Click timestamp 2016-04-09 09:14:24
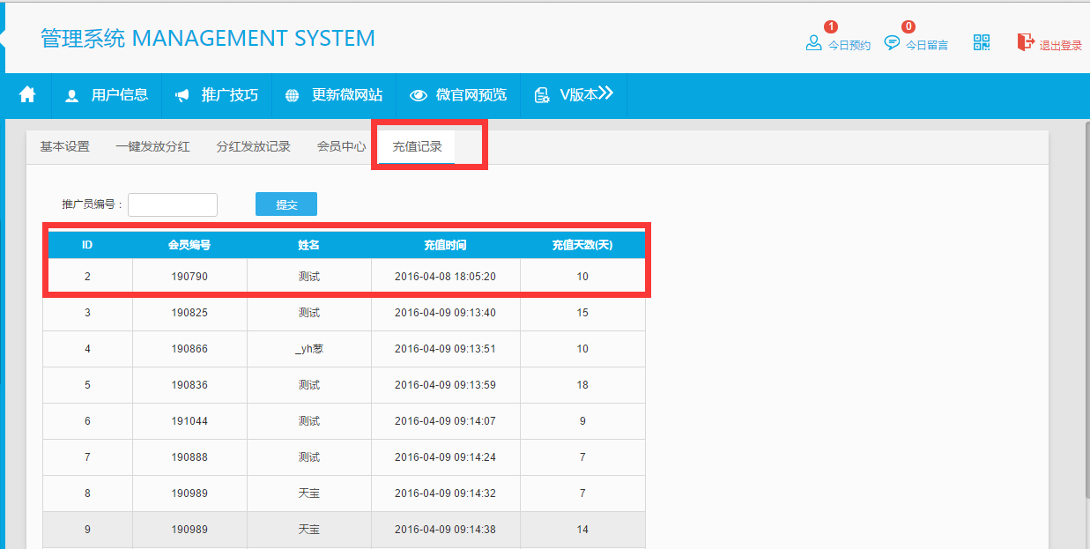The height and width of the screenshot is (549, 1090). point(445,457)
